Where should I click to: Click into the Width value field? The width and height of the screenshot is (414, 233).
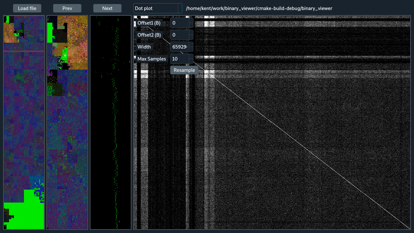point(180,47)
